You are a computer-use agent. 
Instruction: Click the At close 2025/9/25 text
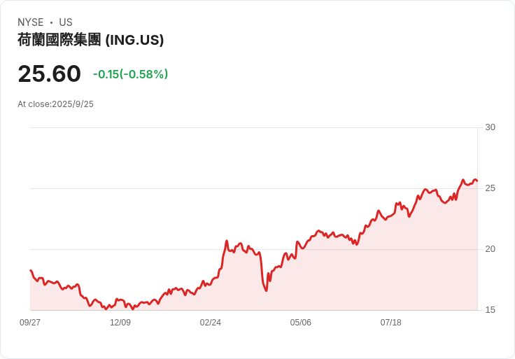point(55,104)
